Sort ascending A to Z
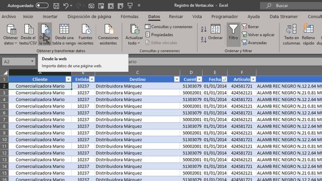 203,29
